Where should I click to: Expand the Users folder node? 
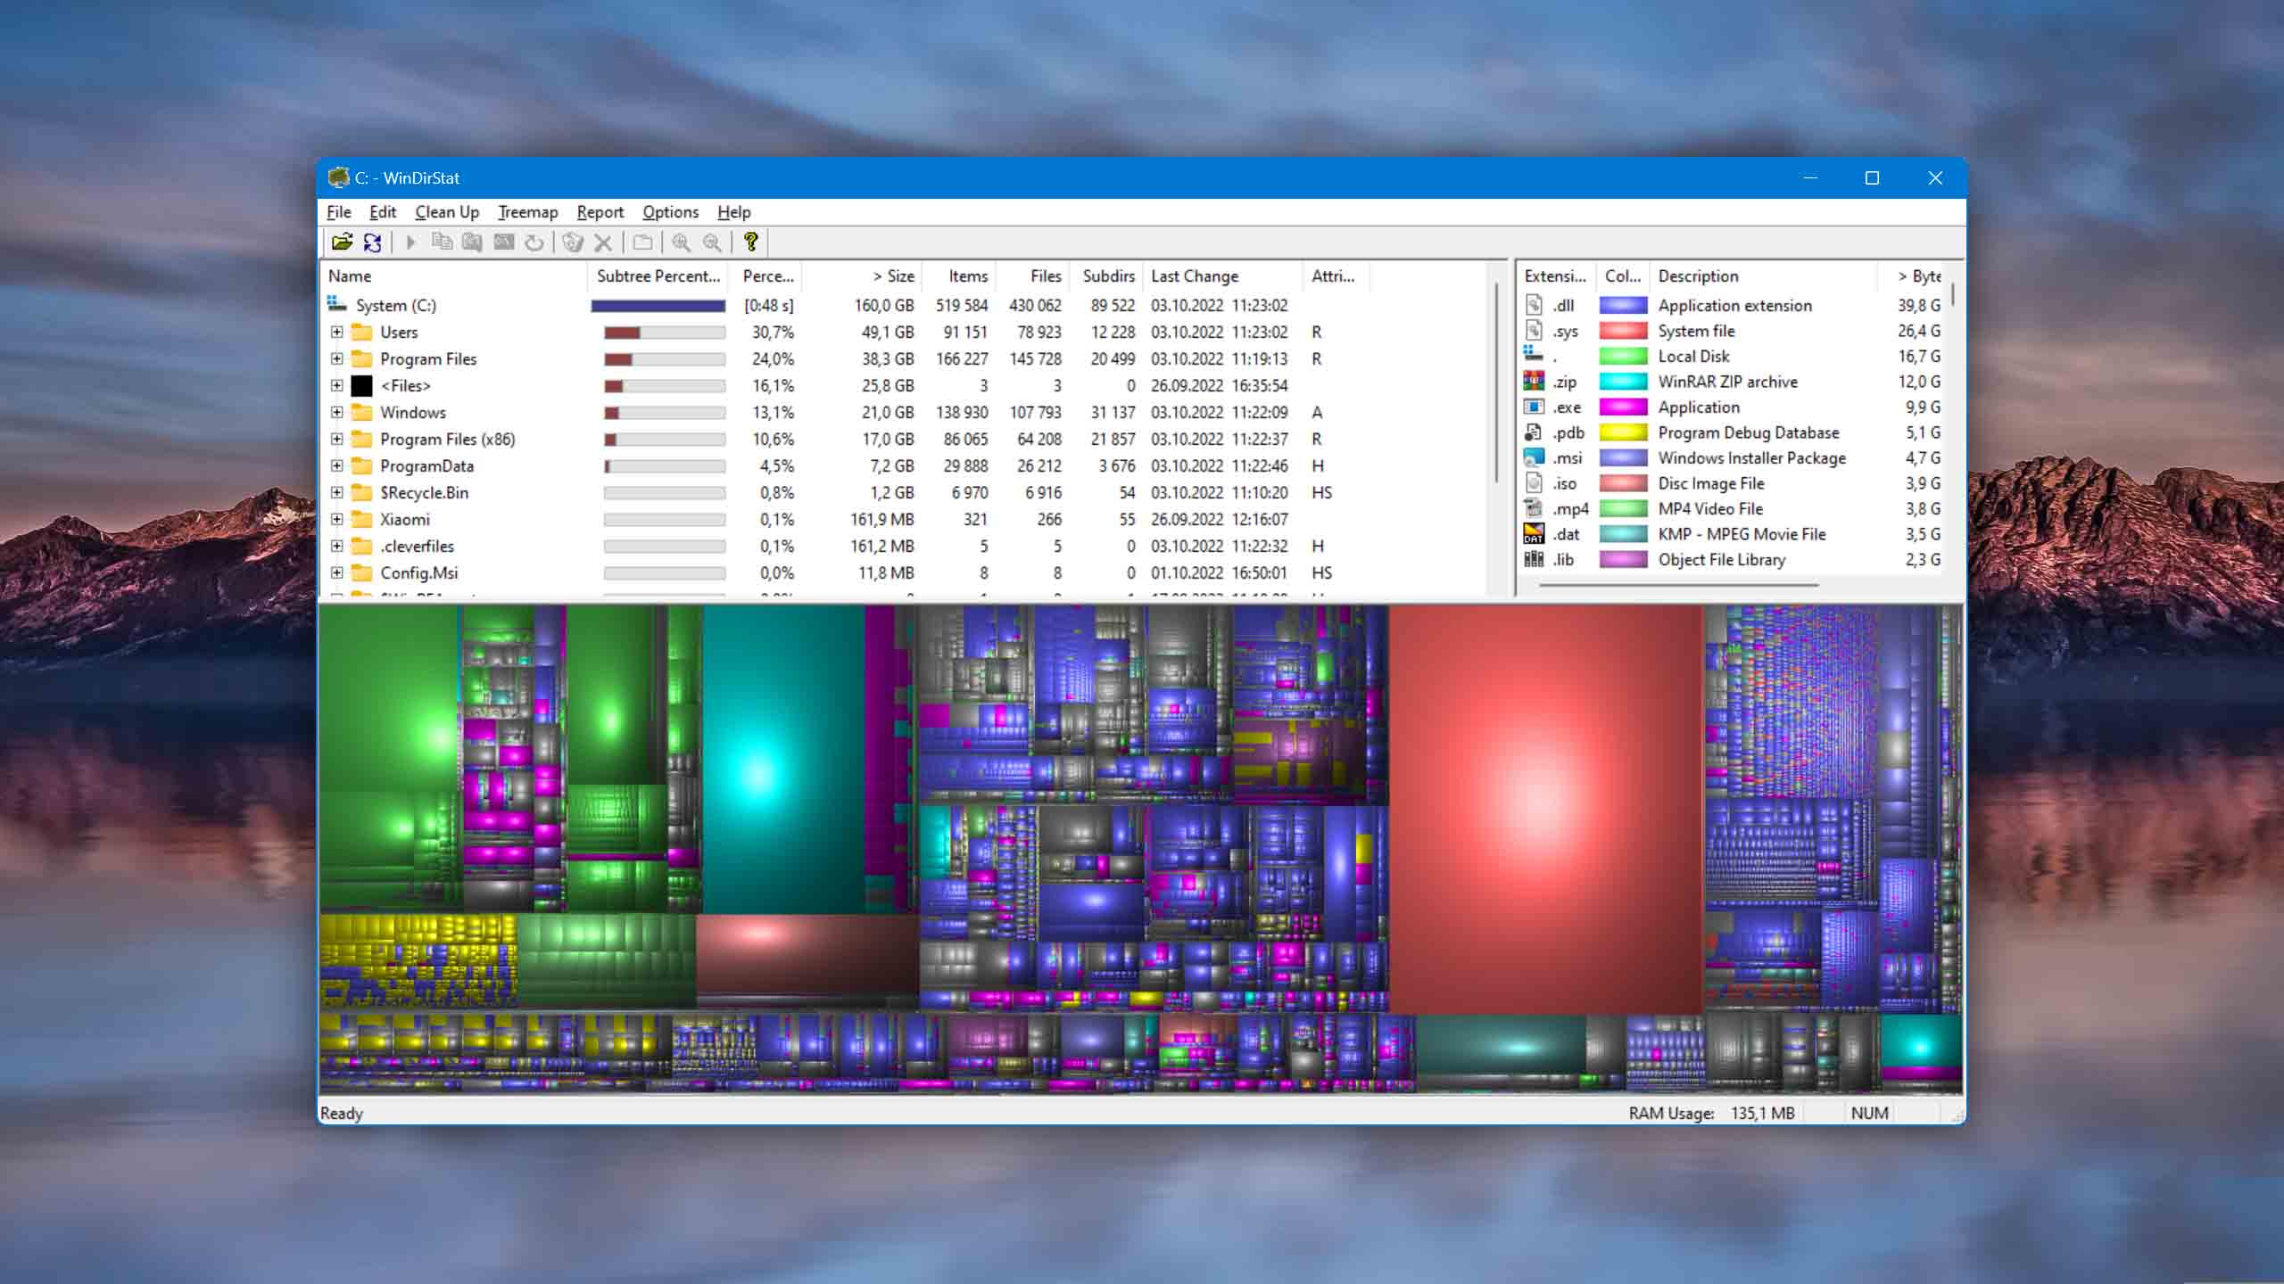(x=336, y=332)
